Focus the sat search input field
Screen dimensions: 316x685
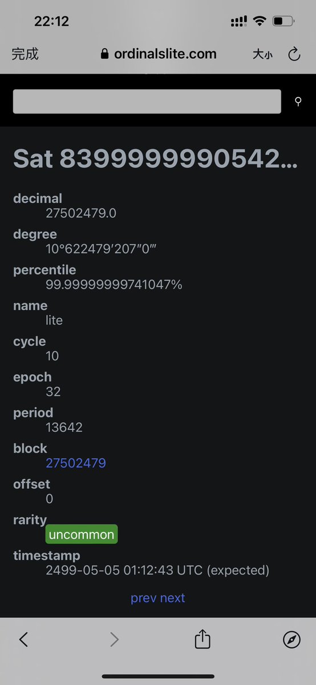tap(147, 101)
